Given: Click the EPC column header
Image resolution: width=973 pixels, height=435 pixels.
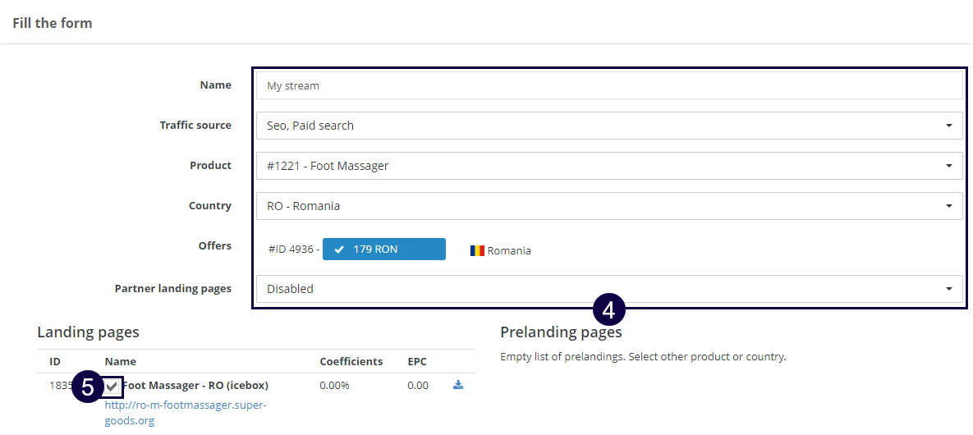Looking at the screenshot, I should point(417,361).
